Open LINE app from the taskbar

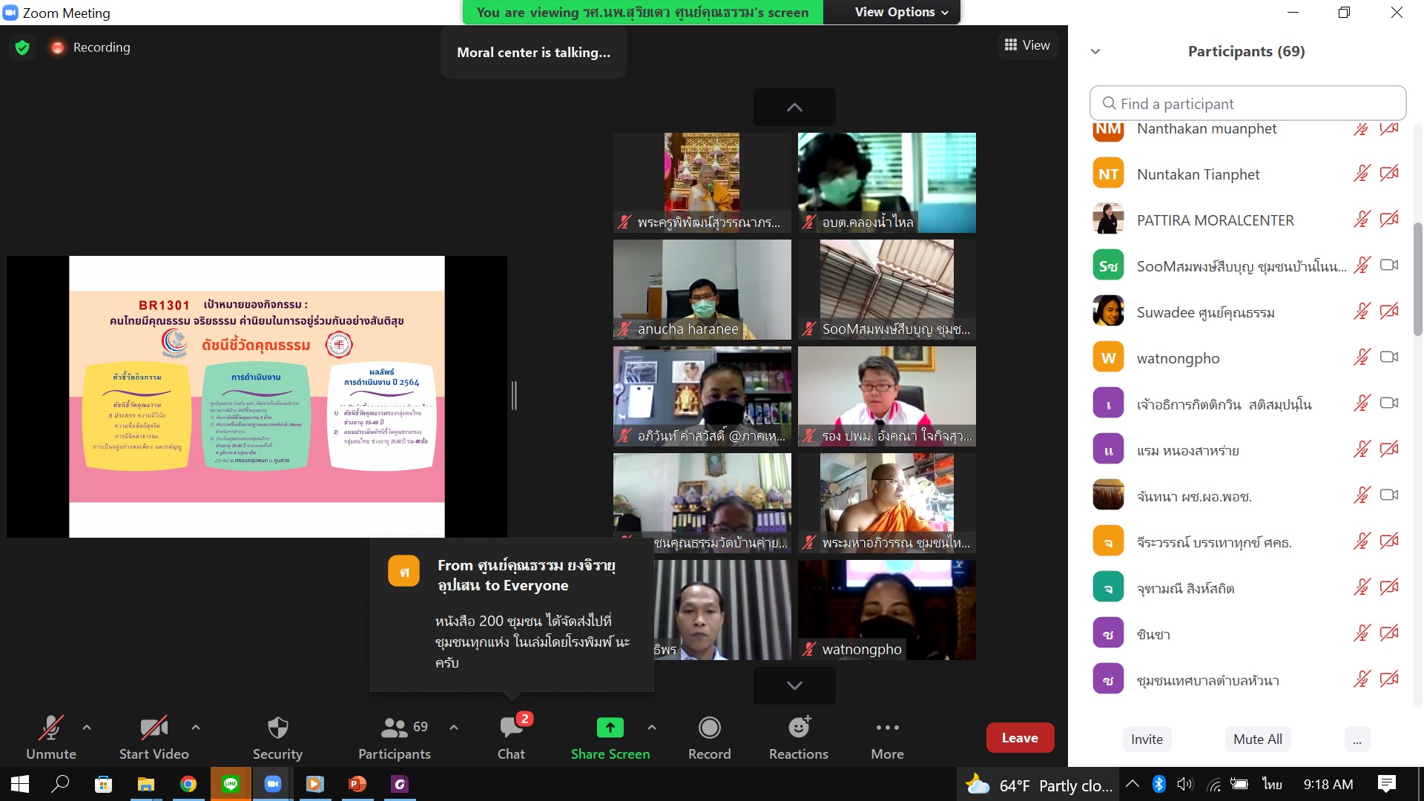[231, 784]
